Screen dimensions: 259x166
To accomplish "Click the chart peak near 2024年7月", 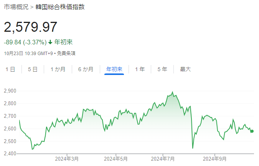I will [172, 92].
